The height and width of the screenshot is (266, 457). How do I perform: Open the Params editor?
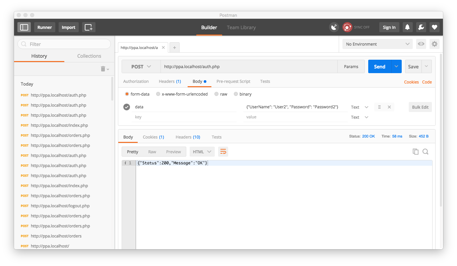pos(351,66)
